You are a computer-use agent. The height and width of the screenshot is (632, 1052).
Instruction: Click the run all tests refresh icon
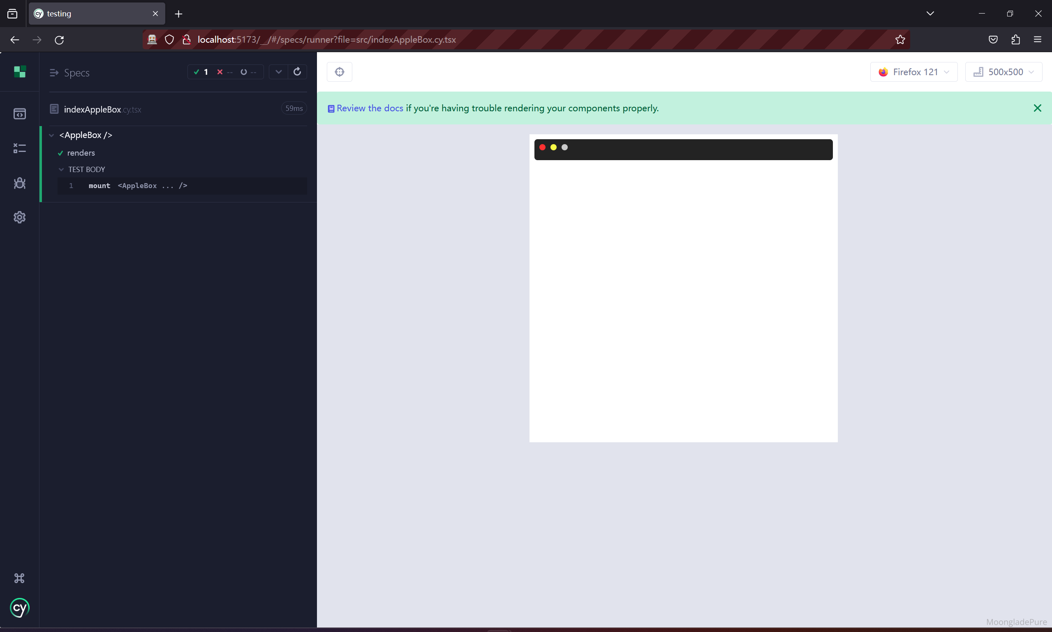tap(297, 71)
